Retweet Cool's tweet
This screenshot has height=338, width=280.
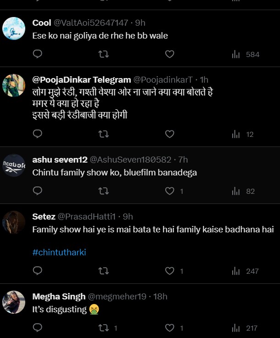coord(104,54)
